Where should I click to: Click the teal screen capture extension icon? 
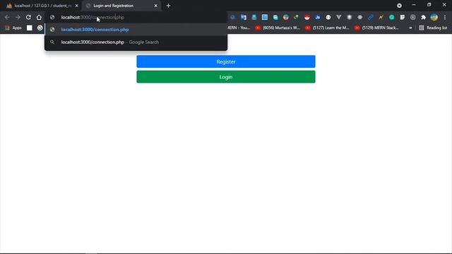coord(275,17)
